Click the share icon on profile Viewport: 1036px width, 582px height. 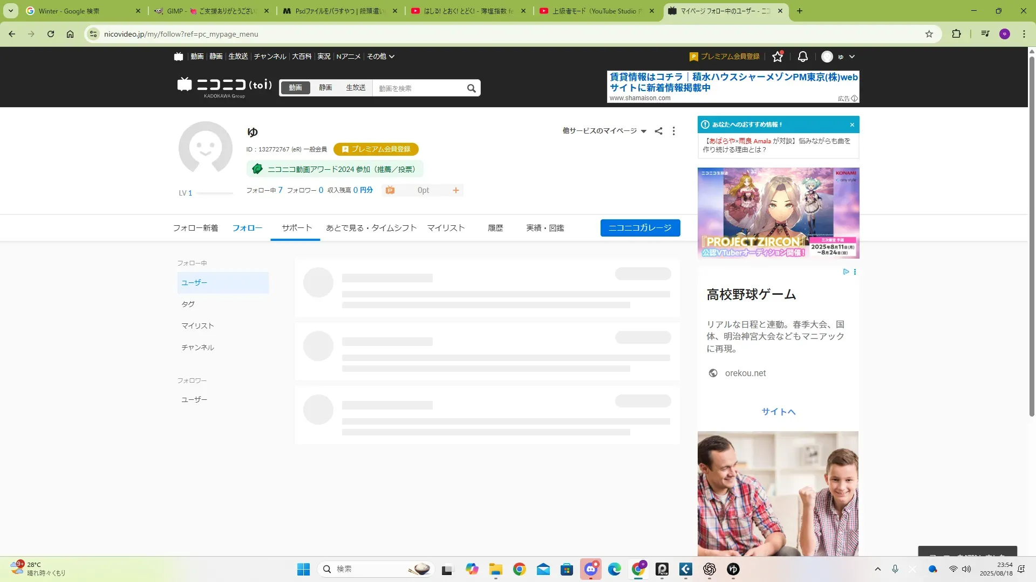tap(658, 131)
